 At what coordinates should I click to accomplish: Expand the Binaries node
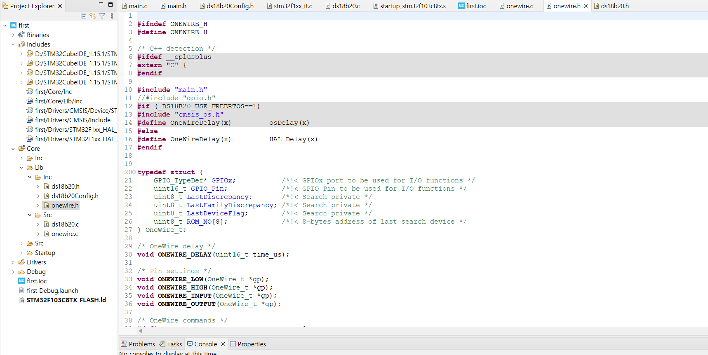click(x=13, y=35)
